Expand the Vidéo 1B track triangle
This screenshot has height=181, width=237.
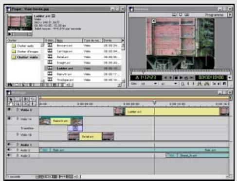18,134
